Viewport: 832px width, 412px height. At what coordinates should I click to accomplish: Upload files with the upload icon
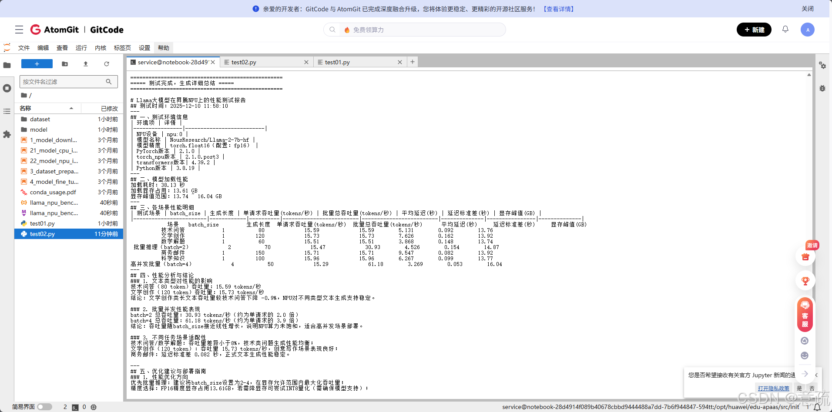86,64
